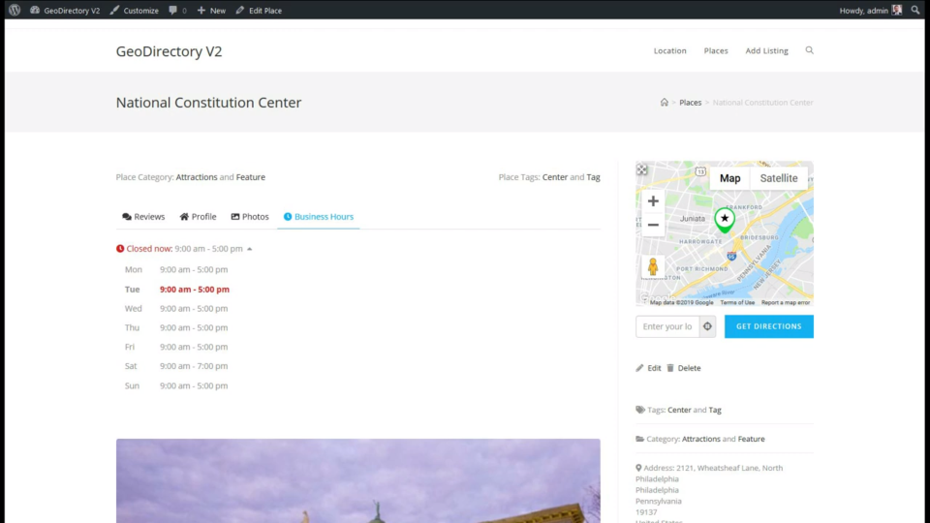Open sidebar Attractions category link
Image resolution: width=930 pixels, height=523 pixels.
click(701, 439)
